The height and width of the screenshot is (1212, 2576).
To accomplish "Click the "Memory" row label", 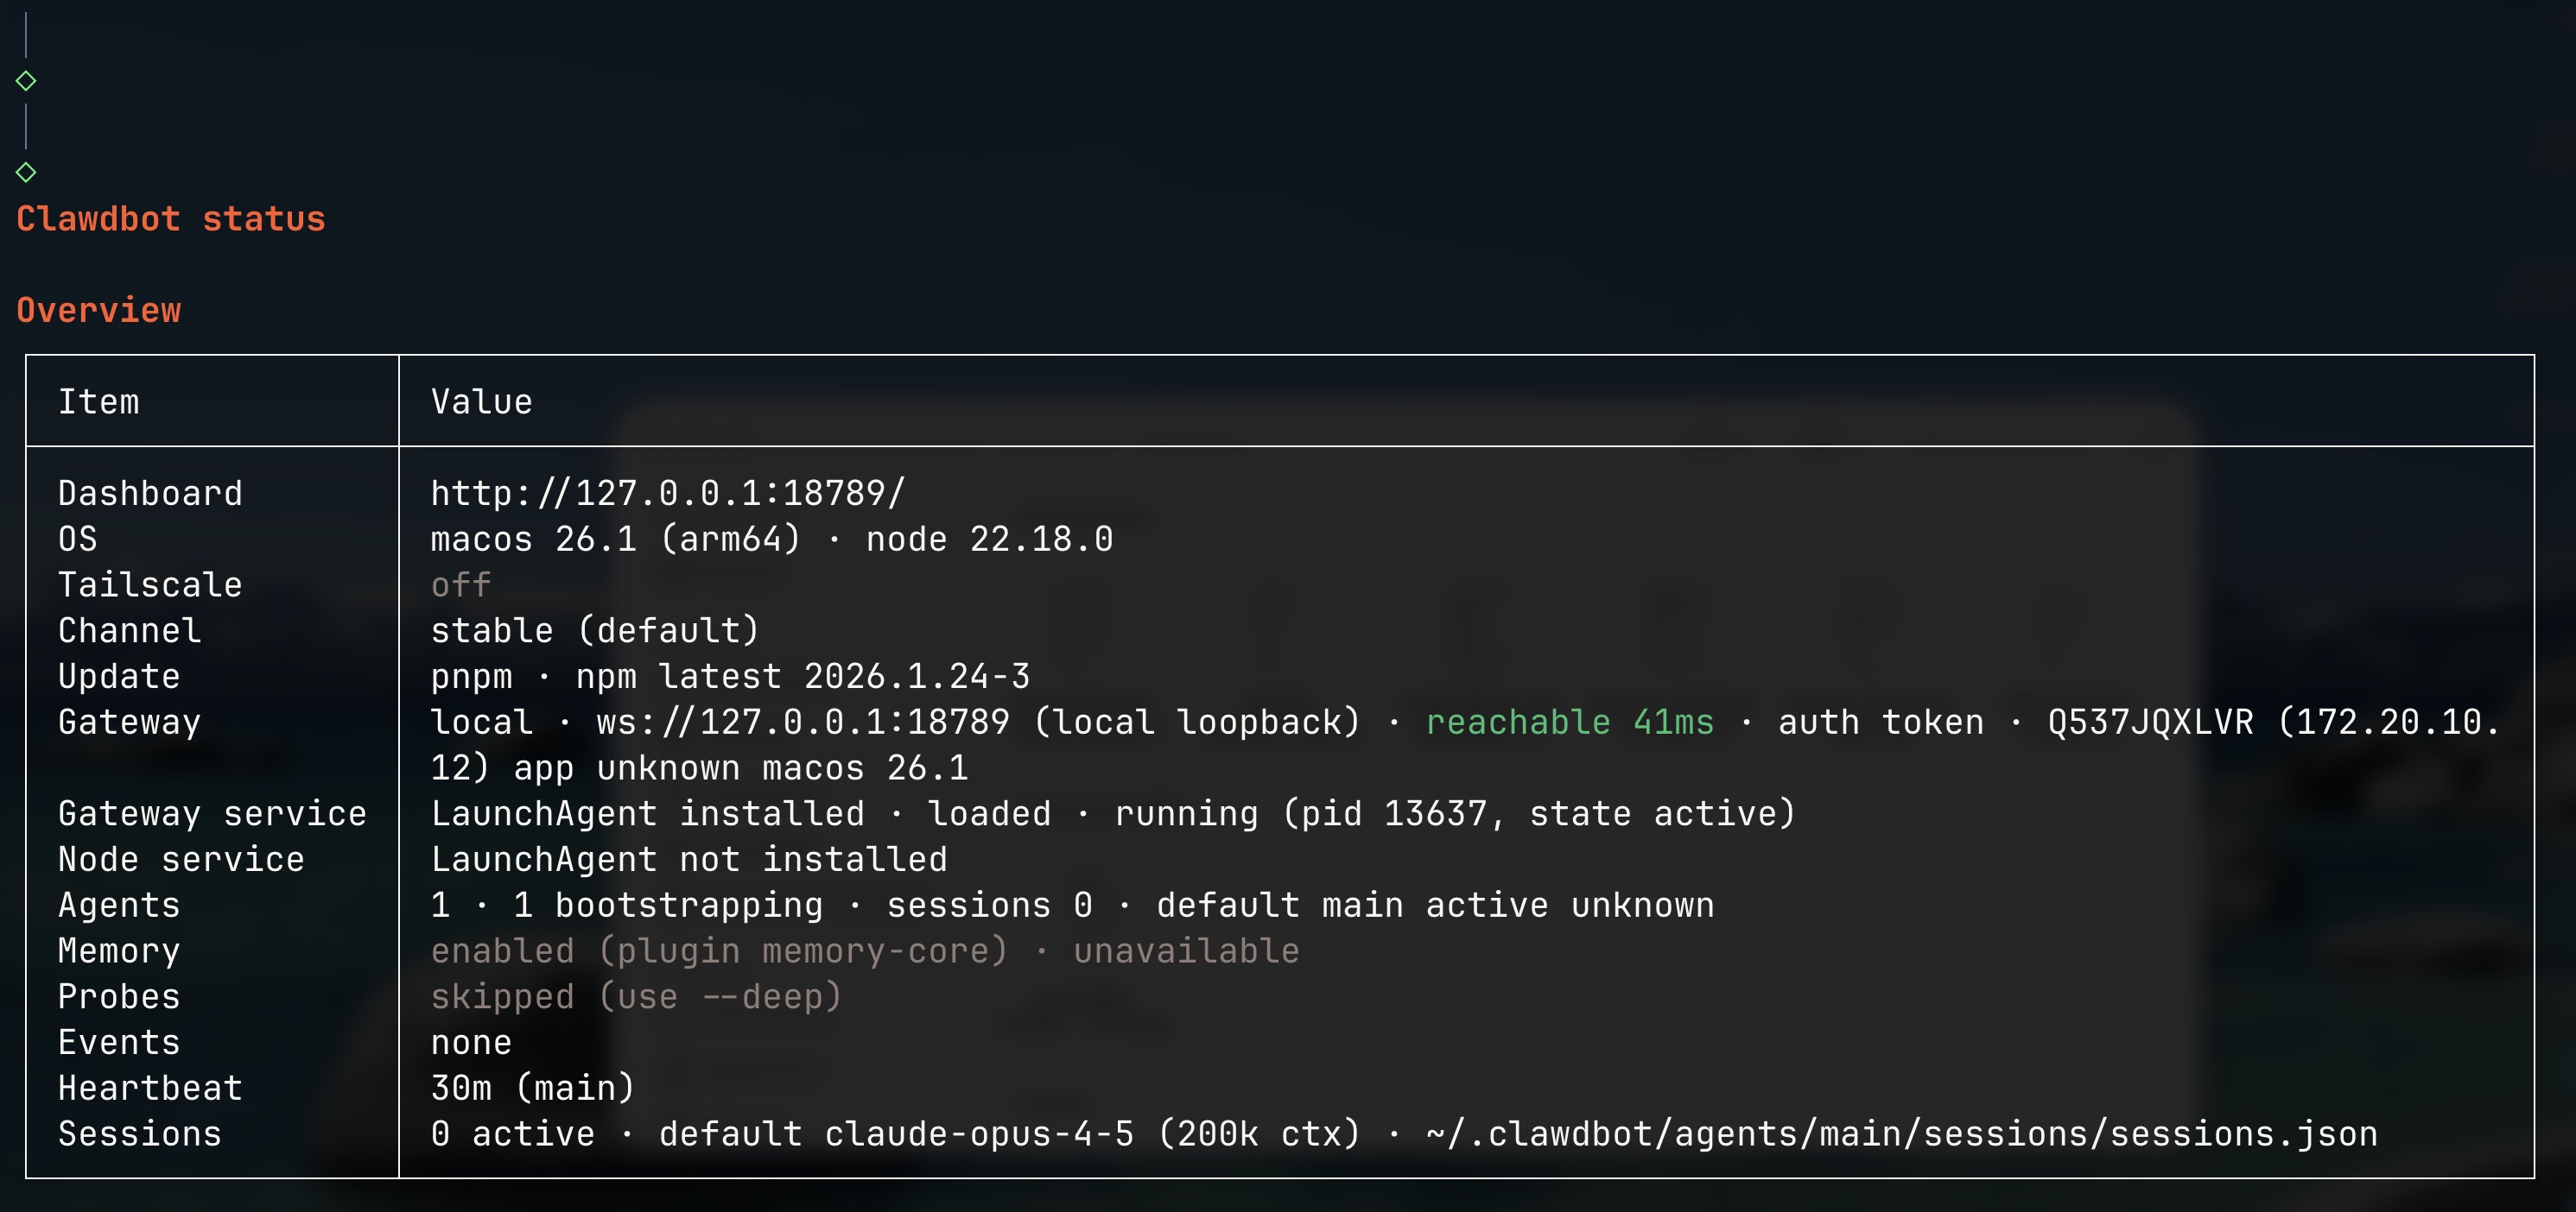I will point(119,951).
